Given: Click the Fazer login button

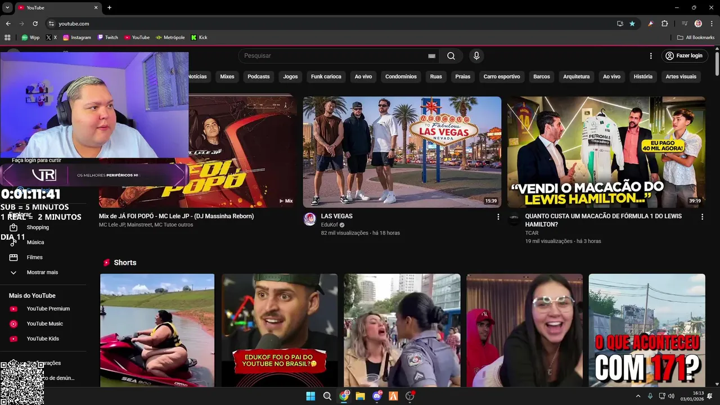Looking at the screenshot, I should [684, 56].
